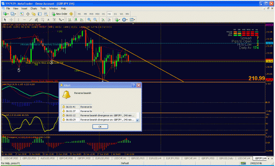Screen dimensions: 275x166
Task: Switch chart to H1 timeframe
Action: click(103, 14)
